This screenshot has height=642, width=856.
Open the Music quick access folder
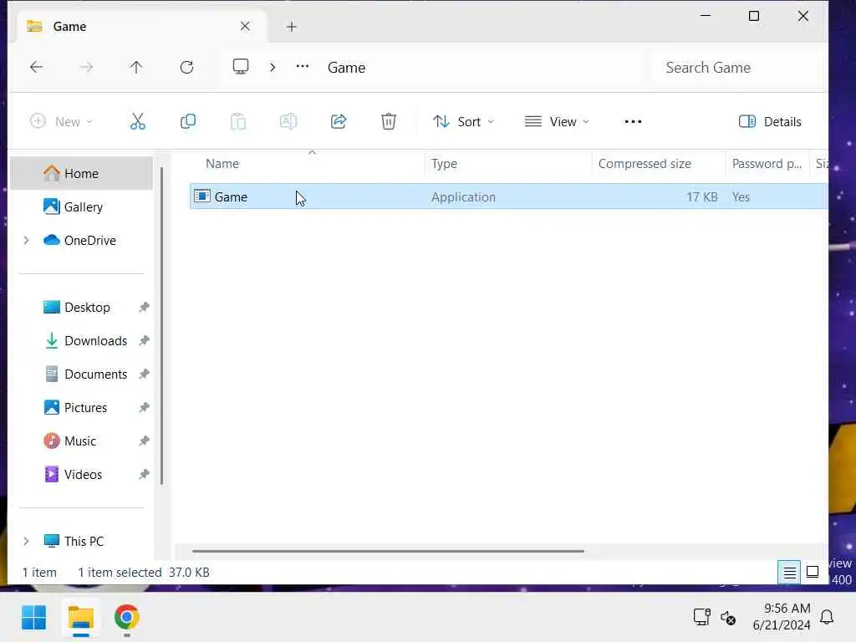pos(79,441)
